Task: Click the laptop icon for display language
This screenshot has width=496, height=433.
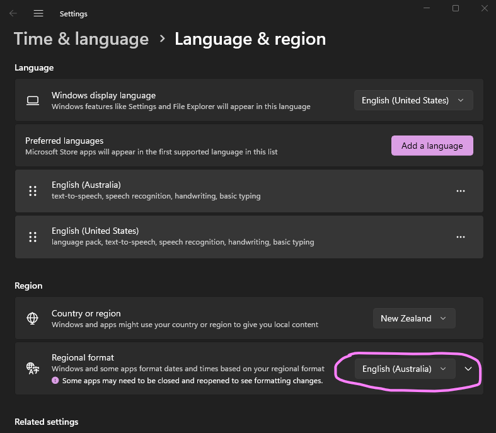Action: click(33, 100)
